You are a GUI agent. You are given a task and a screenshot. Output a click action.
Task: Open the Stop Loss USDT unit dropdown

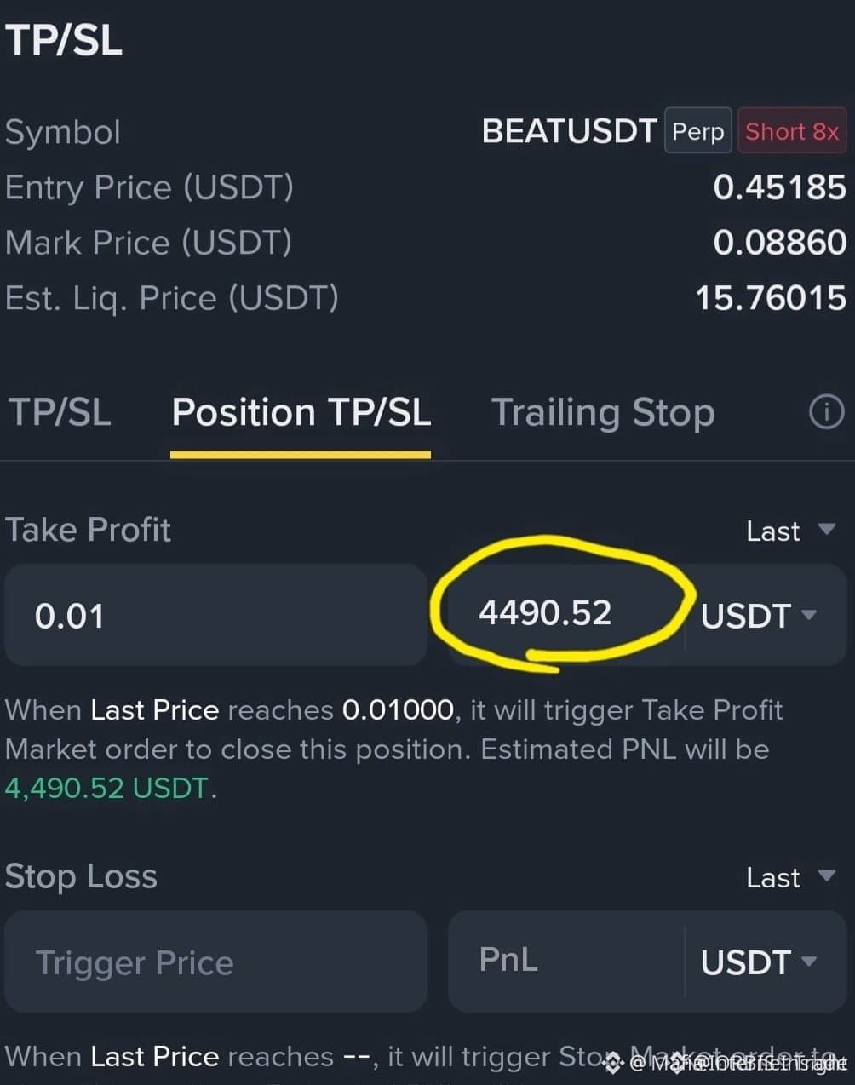pos(759,962)
